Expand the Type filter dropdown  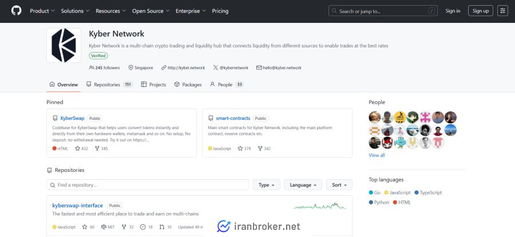tap(267, 185)
